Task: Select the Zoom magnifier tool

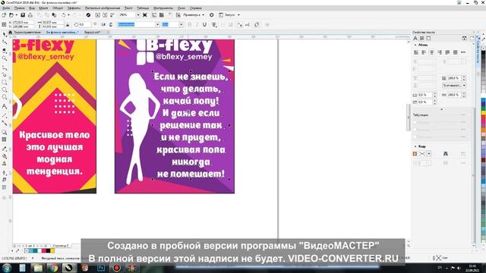Action: [5, 58]
